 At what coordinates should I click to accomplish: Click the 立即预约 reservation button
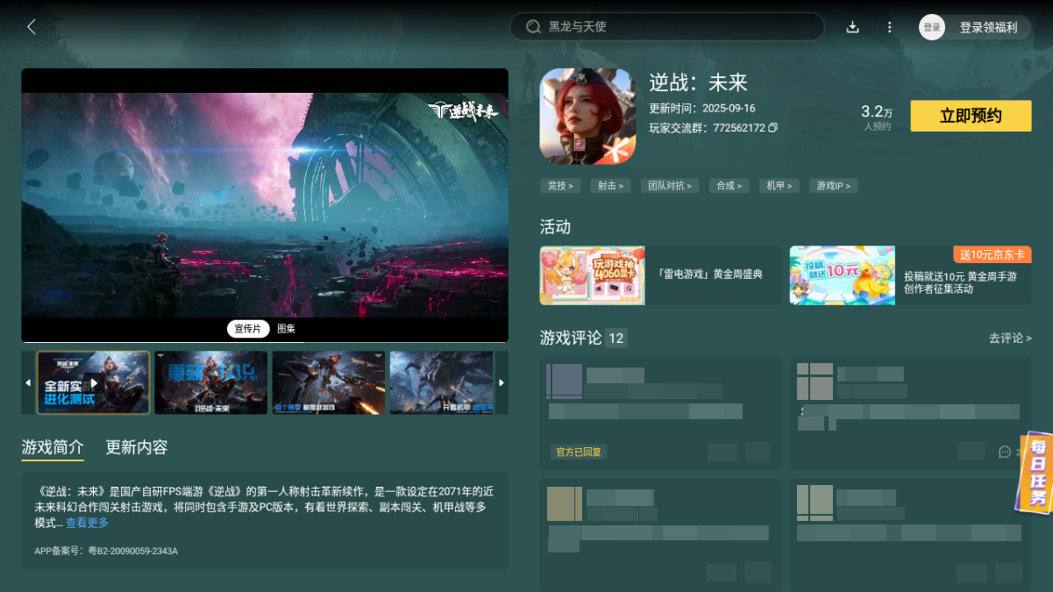[971, 116]
